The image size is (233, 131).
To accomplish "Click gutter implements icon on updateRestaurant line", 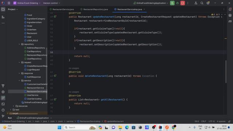I will pos(55,17).
